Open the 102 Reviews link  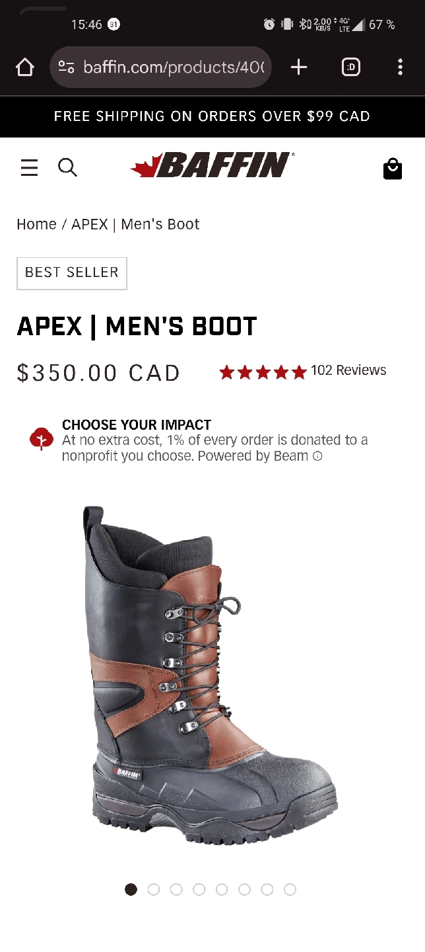(x=348, y=370)
